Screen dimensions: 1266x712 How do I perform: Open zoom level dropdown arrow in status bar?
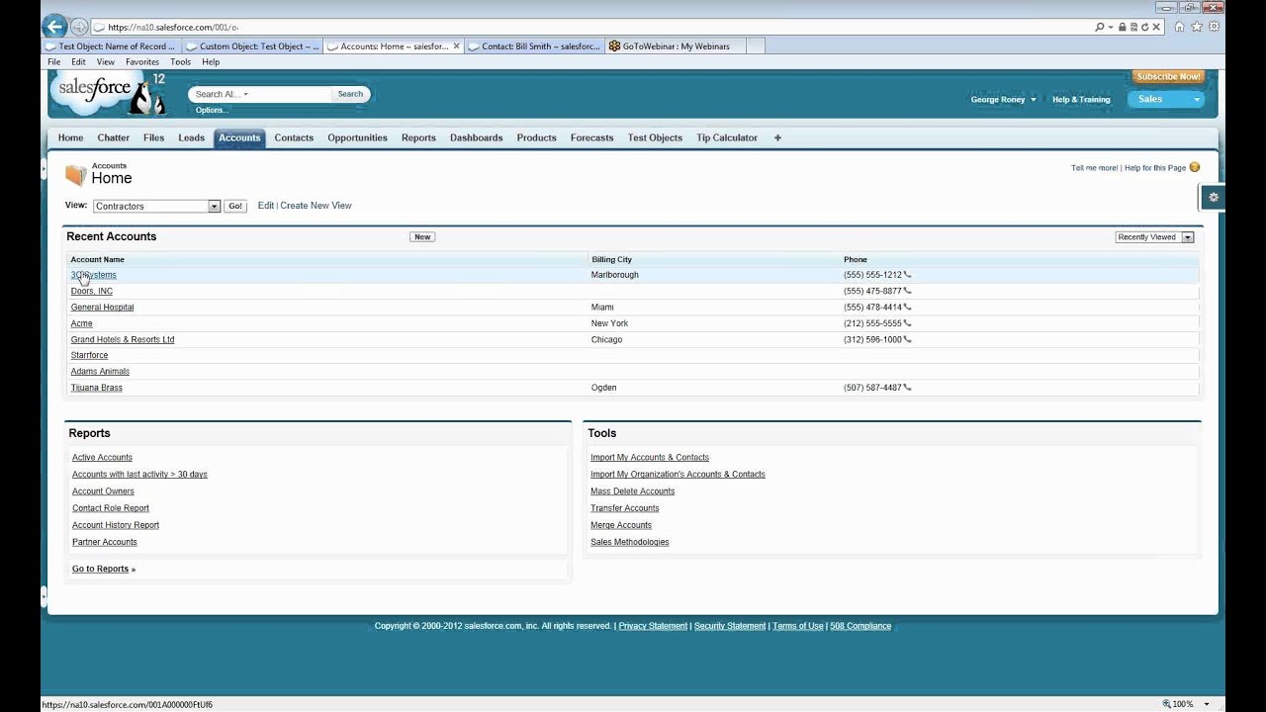pos(1208,704)
